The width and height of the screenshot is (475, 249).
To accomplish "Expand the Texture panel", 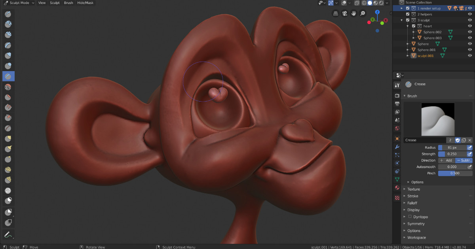I will 414,189.
